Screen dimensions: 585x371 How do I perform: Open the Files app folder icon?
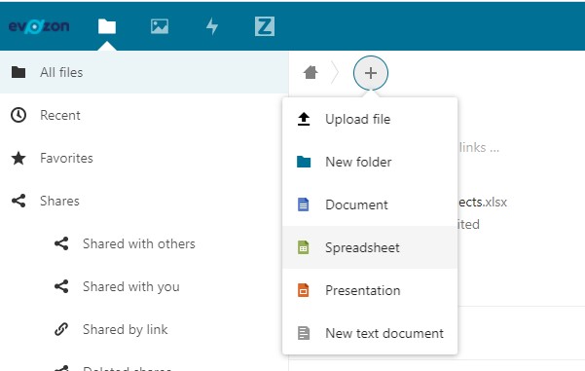107,26
